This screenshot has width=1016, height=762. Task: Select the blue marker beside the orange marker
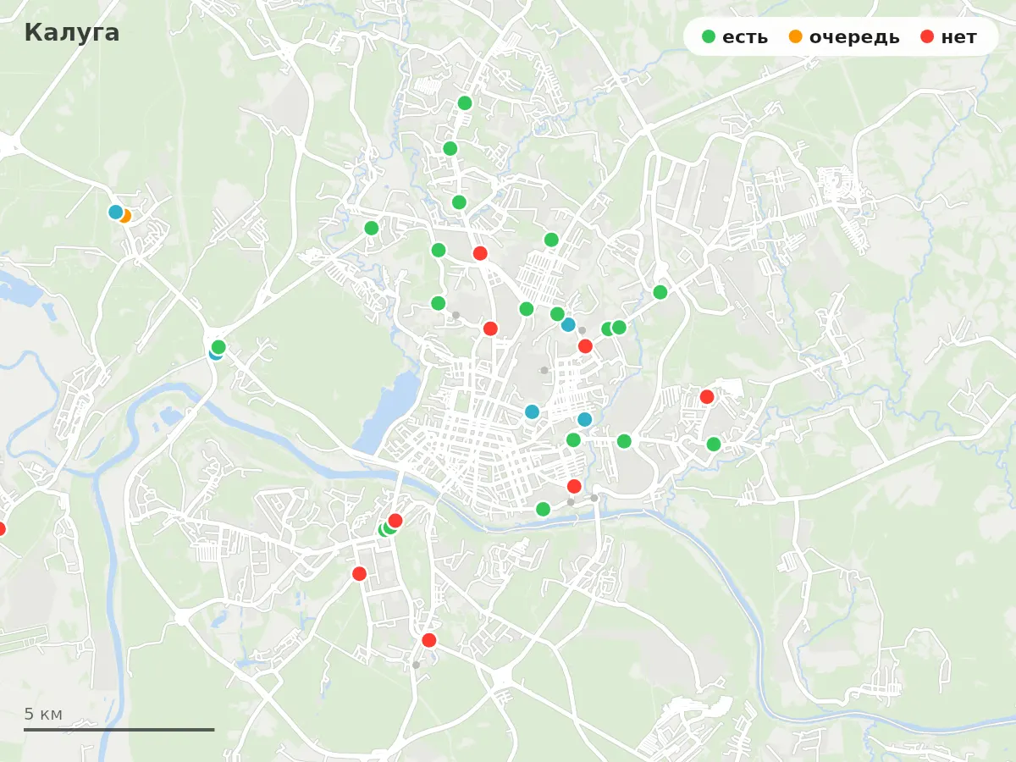[116, 212]
